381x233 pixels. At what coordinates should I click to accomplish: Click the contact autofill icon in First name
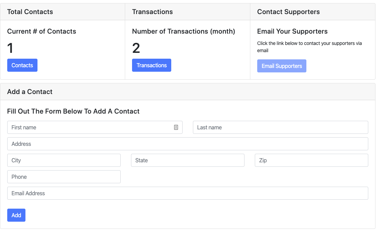(176, 127)
